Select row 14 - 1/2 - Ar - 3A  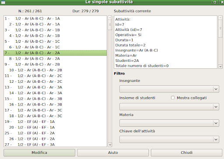(55, 93)
